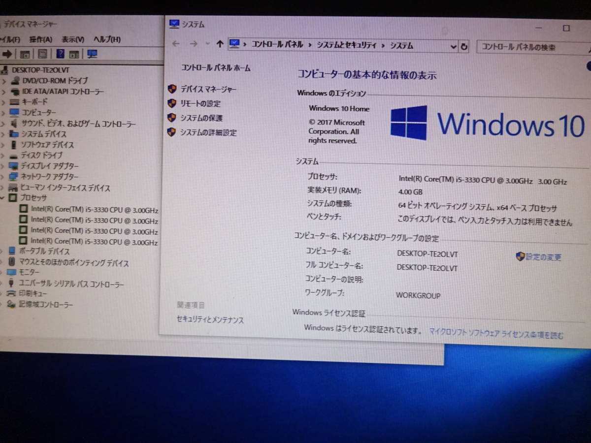Click the processor category chip icon
This screenshot has width=591, height=443.
pyautogui.click(x=13, y=198)
